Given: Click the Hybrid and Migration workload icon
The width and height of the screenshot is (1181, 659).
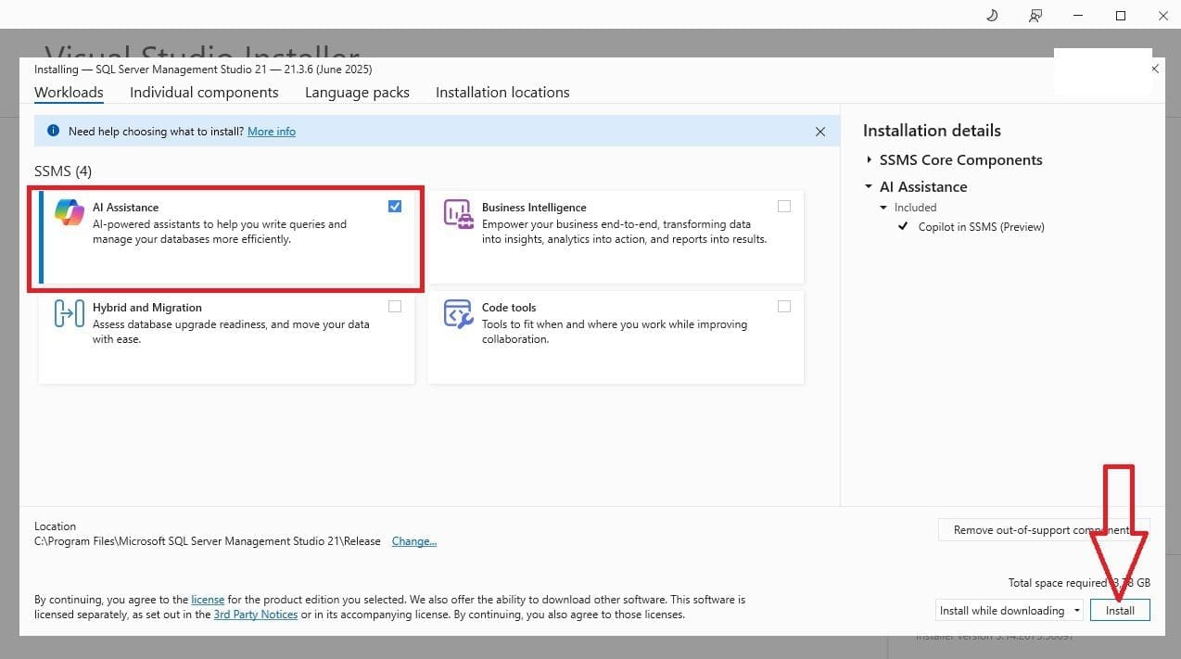Looking at the screenshot, I should pyautogui.click(x=70, y=314).
